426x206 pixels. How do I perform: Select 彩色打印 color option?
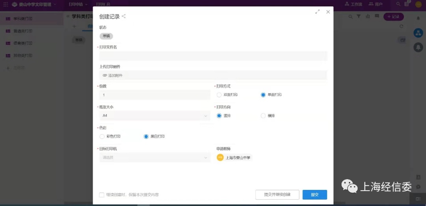[102, 137]
